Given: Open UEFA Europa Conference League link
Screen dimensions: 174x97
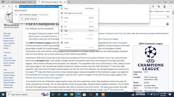Looking at the screenshot, I should (46, 78).
